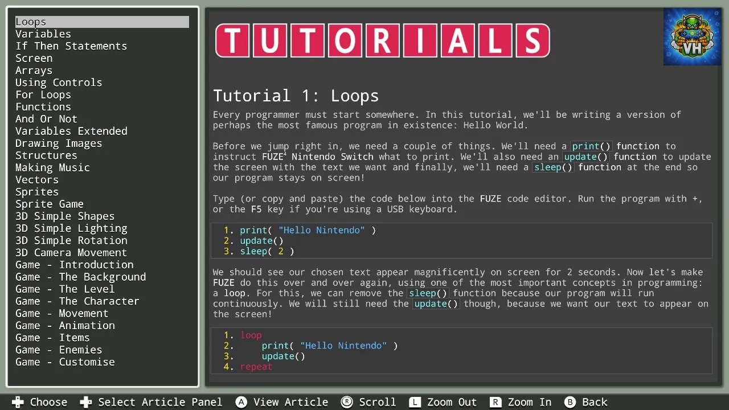The height and width of the screenshot is (410, 729).
Task: Choose the Vectors tutorial
Action: coord(37,180)
